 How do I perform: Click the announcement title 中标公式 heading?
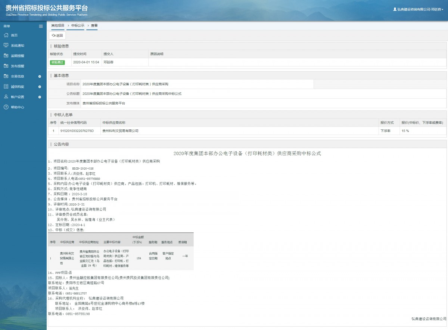(x=247, y=153)
